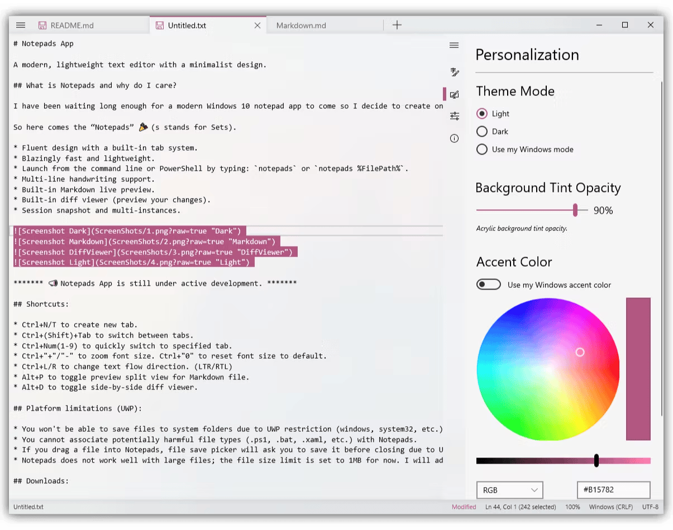Click the save icon on Untitled.txt tab

[x=160, y=25]
